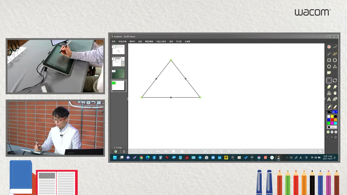Image resolution: width=347 pixels, height=195 pixels.
Task: Go to previous page arrow
Action: tap(328, 137)
